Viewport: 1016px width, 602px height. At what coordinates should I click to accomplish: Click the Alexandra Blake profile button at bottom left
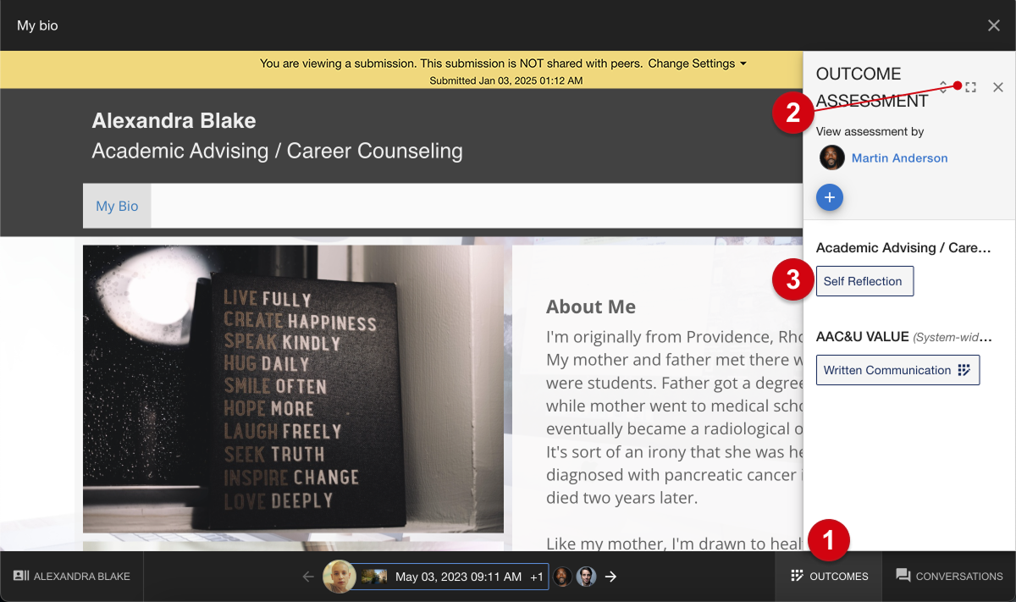72,577
